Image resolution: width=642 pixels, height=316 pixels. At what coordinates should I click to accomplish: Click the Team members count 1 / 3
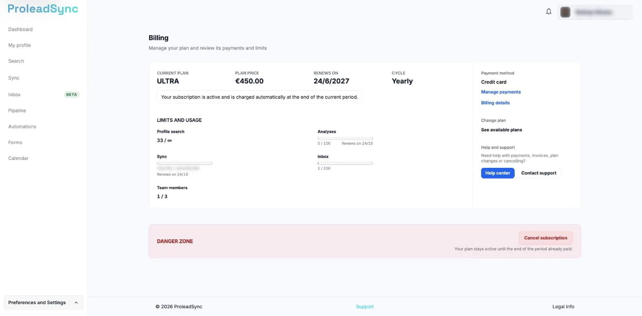point(162,196)
